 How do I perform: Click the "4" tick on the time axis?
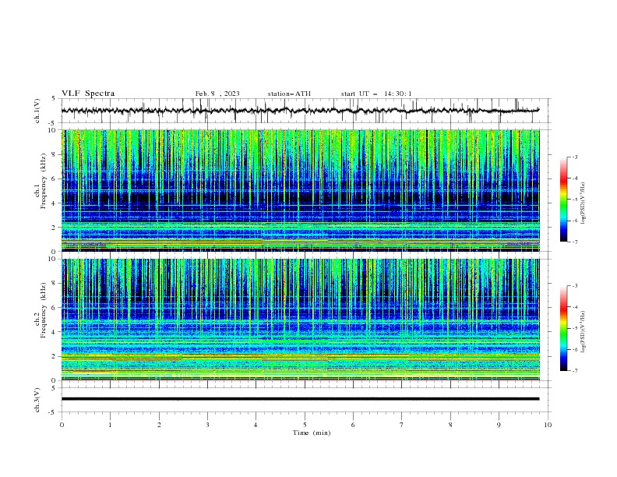click(x=256, y=425)
